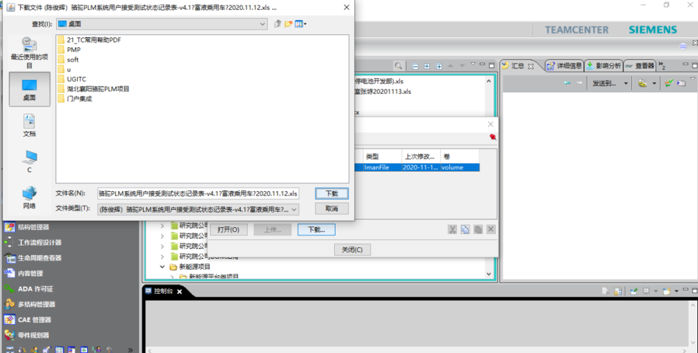Image resolution: width=698 pixels, height=353 pixels.
Task: Open 发送到 dropdown arrow
Action: [x=626, y=84]
